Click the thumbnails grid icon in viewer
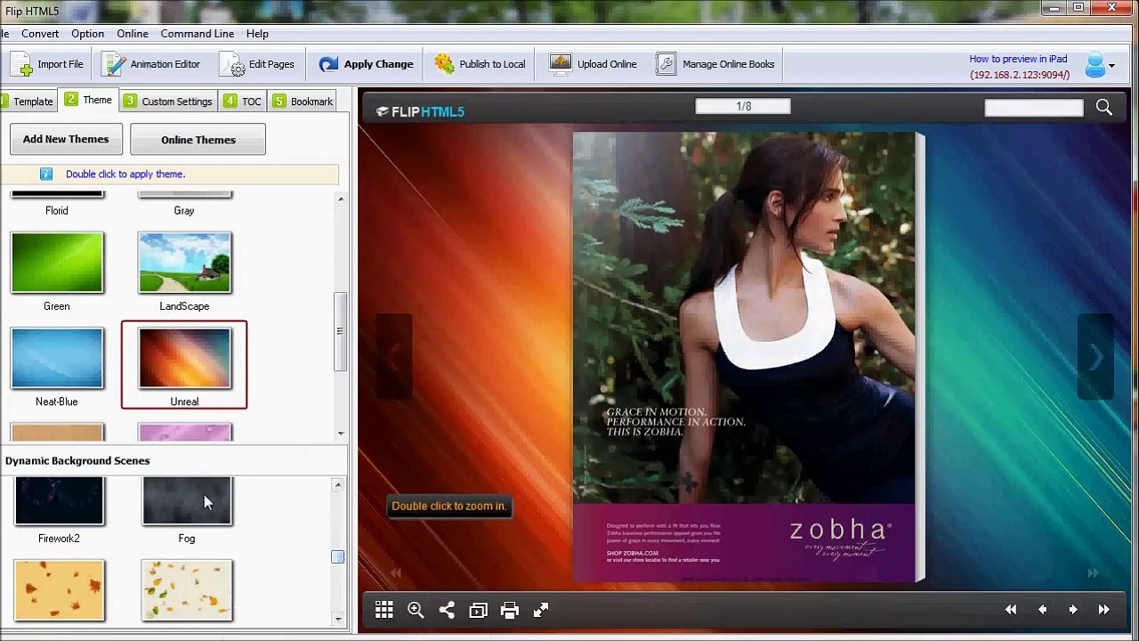The width and height of the screenshot is (1139, 641). point(384,610)
